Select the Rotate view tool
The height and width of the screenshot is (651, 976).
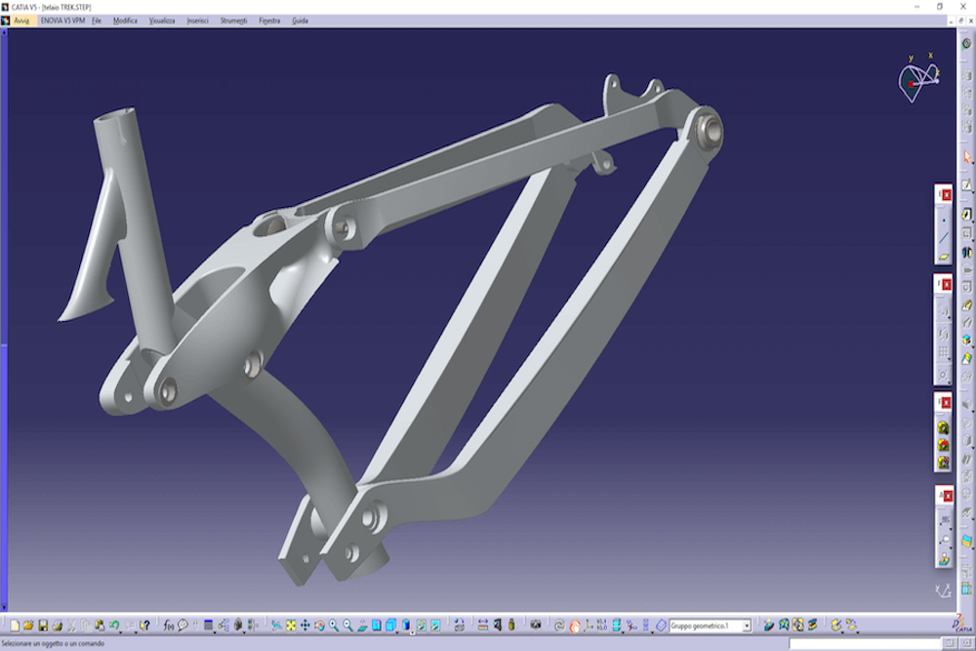[x=319, y=626]
